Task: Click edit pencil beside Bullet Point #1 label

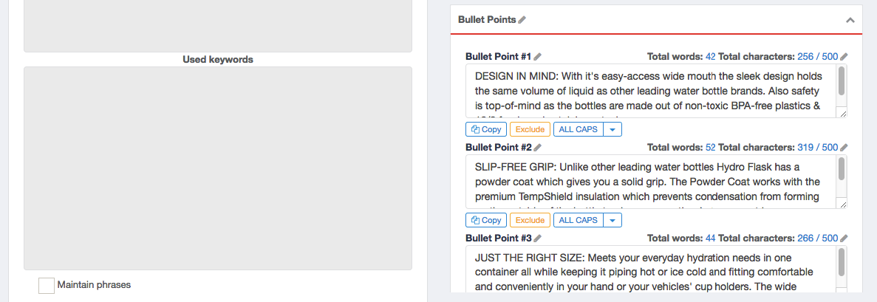Action: click(x=538, y=57)
